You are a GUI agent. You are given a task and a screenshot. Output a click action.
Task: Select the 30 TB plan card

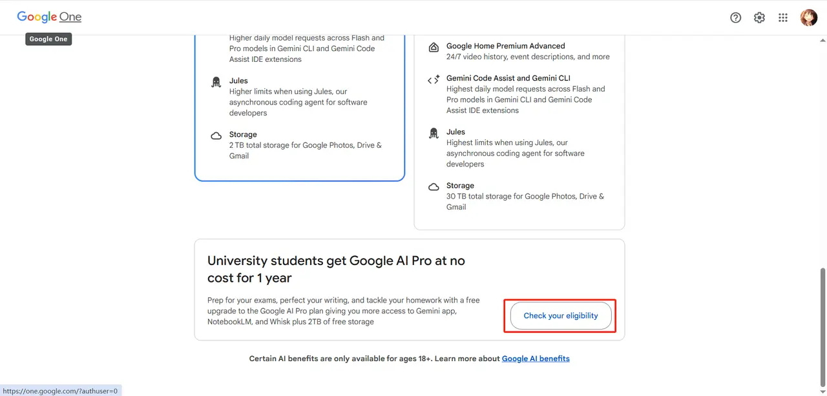click(519, 129)
